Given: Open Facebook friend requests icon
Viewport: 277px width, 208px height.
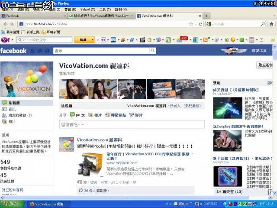Looking at the screenshot, I should click(32, 51).
